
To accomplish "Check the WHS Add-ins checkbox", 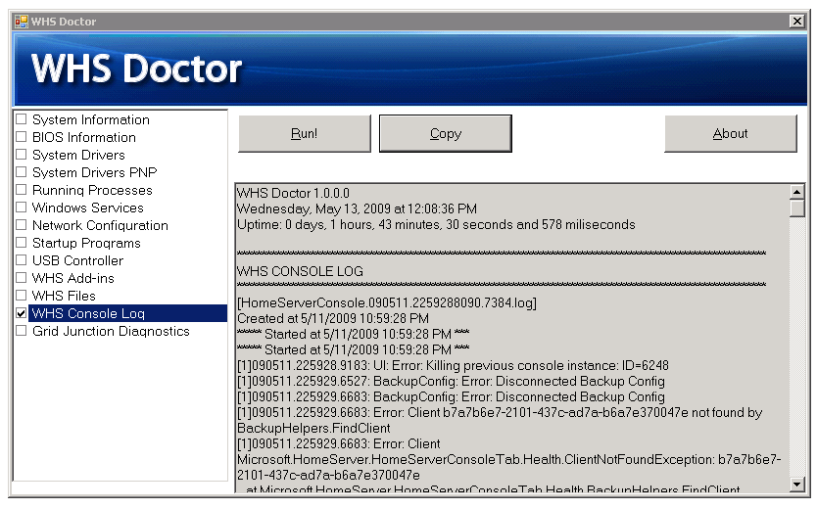I will coord(22,278).
